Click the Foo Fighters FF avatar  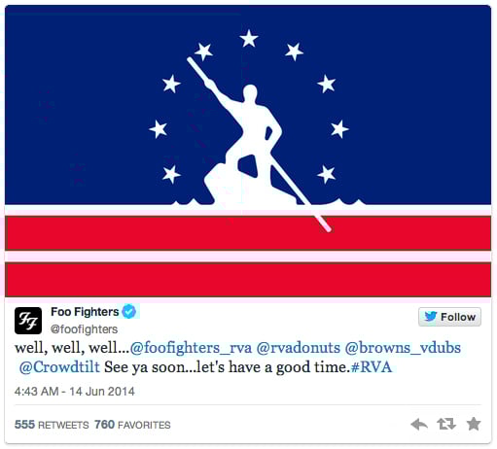pos(28,321)
